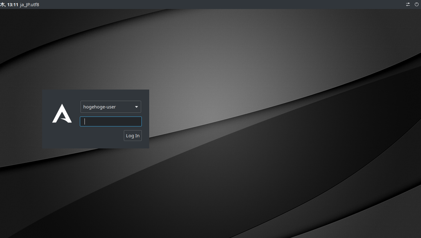This screenshot has width=421, height=238.
Task: Expand the hogehoge-user dropdown
Action: pyautogui.click(x=111, y=107)
